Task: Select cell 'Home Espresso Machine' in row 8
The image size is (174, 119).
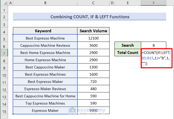Action: click(45, 60)
